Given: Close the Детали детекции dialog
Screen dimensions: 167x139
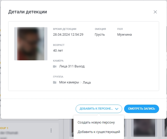Looking at the screenshot, I should point(155,12).
